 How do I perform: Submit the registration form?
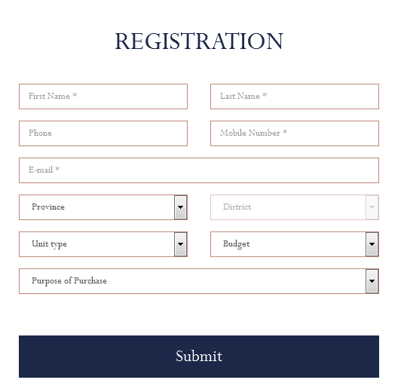199,357
